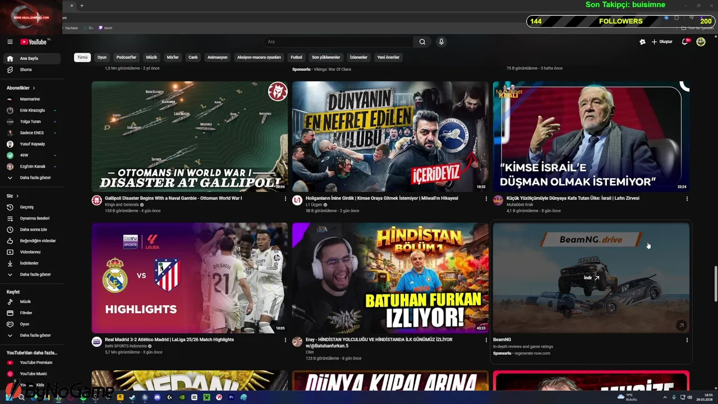Open Steam from the Windows taskbar
Viewport: 718px width, 404px height.
pyautogui.click(x=132, y=397)
